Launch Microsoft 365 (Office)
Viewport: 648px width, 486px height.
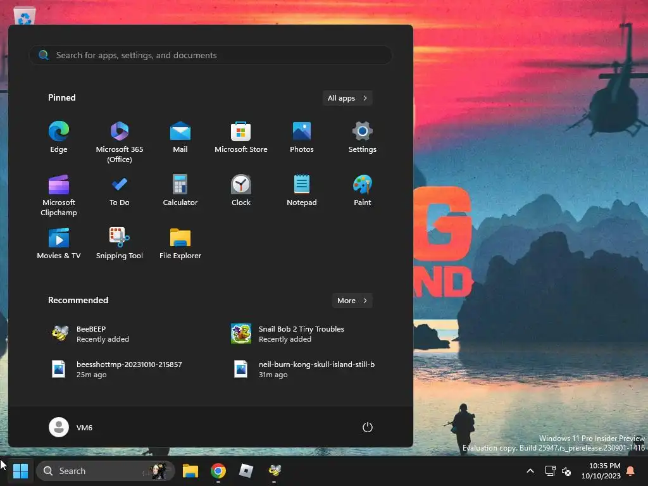120,142
